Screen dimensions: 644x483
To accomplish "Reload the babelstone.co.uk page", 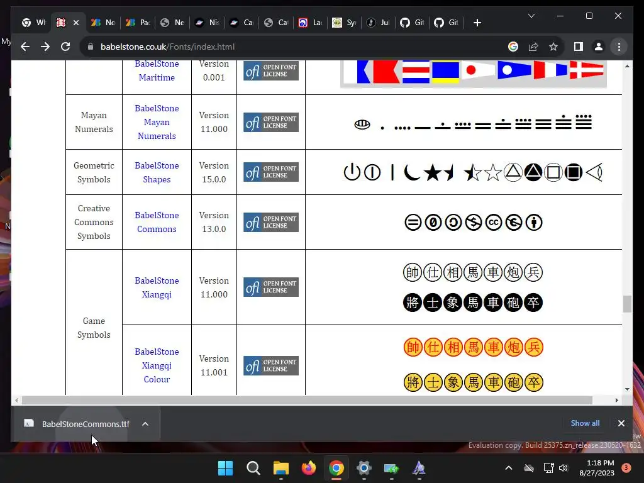I will tap(65, 47).
